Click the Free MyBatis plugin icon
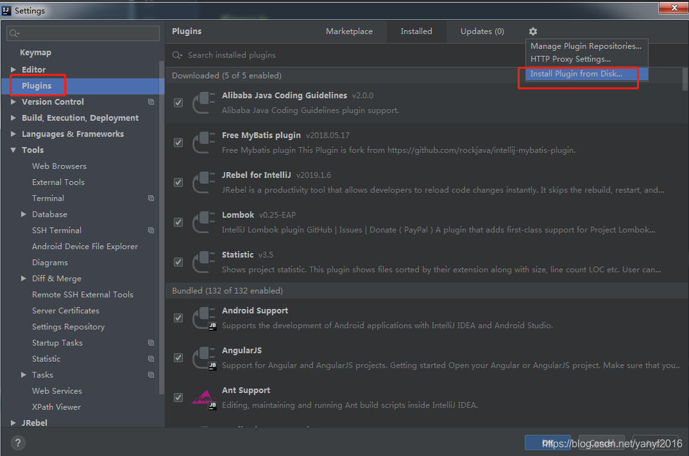This screenshot has height=456, width=689. click(204, 143)
